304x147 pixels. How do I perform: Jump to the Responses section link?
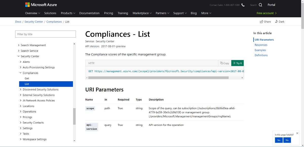pyautogui.click(x=261, y=45)
